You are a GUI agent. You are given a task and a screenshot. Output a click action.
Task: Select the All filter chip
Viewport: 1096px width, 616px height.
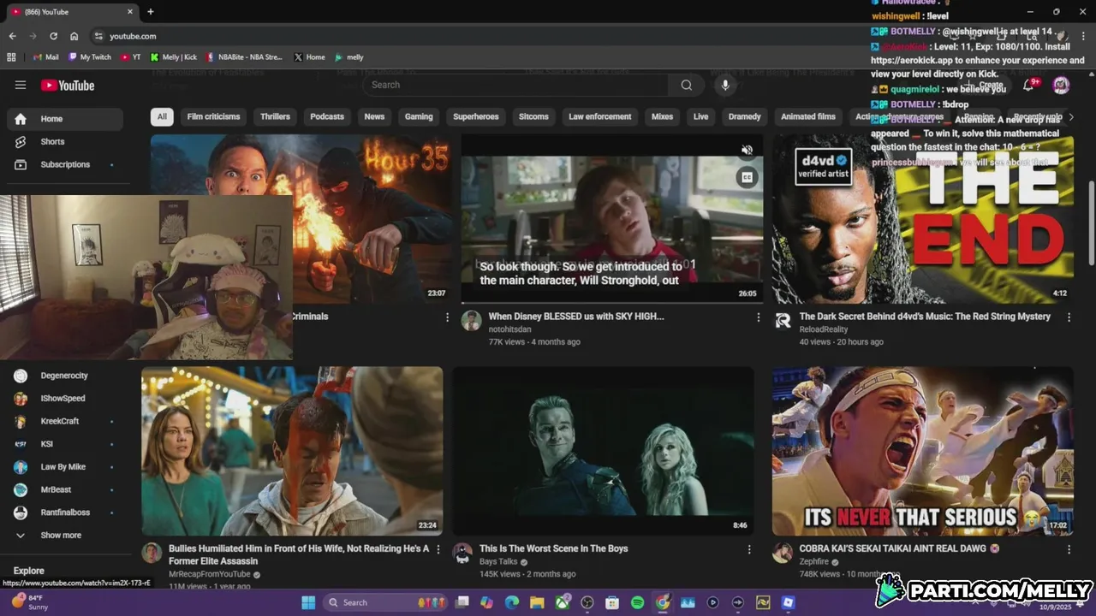tap(162, 116)
